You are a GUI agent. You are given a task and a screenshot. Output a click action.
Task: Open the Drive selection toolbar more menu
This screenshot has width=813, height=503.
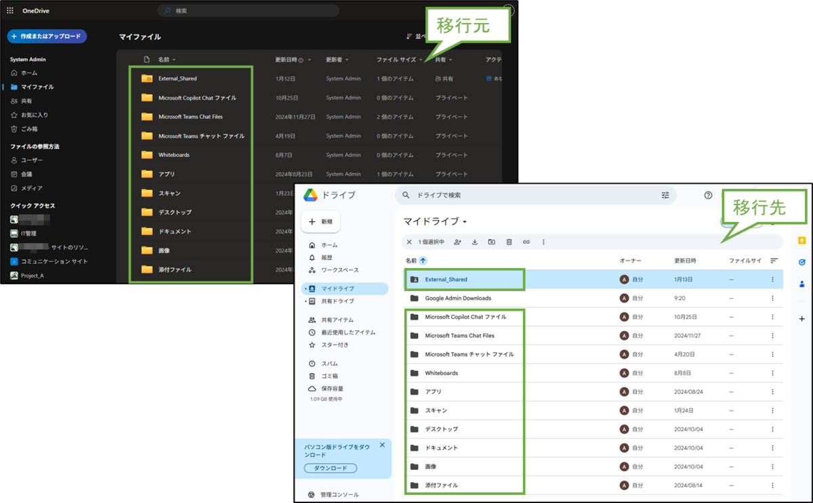[x=543, y=242]
